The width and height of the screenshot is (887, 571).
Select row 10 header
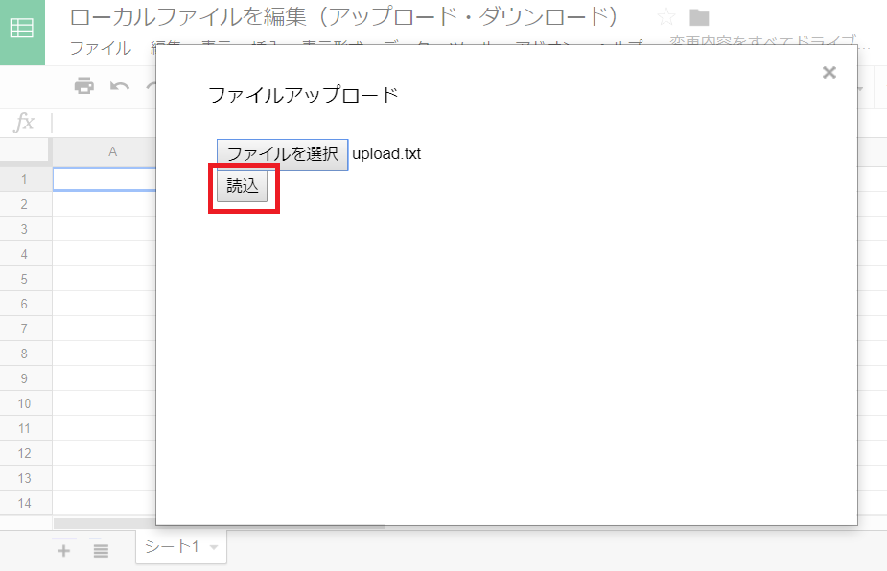coord(24,403)
